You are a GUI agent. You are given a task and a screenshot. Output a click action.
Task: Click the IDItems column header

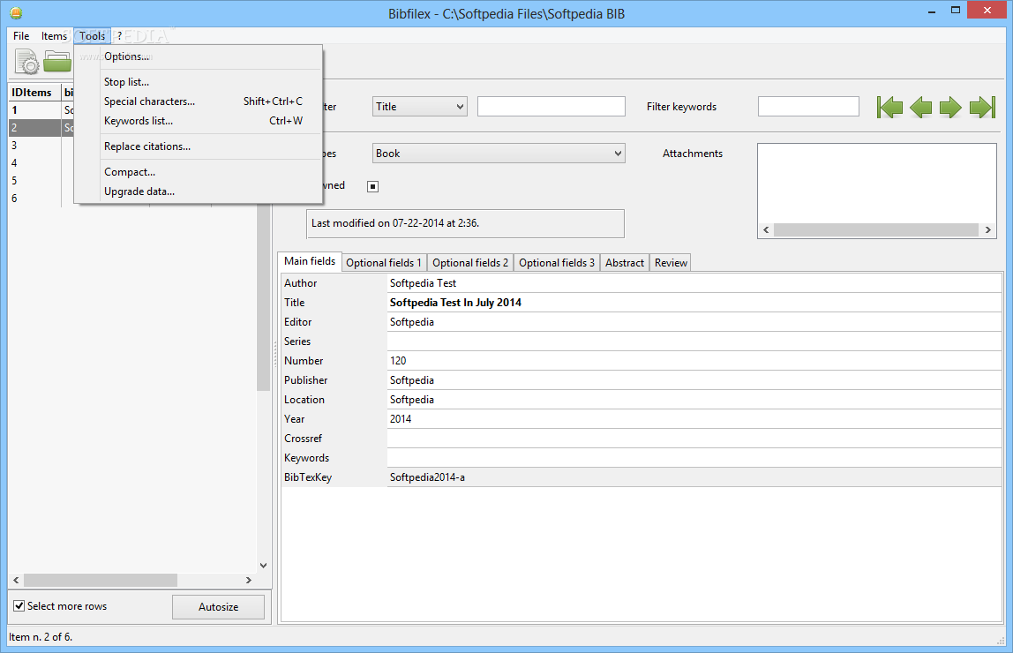click(34, 93)
